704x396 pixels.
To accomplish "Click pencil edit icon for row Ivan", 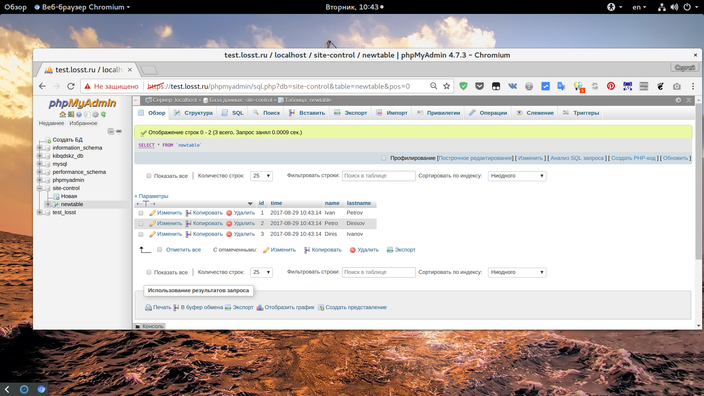I will (153, 213).
